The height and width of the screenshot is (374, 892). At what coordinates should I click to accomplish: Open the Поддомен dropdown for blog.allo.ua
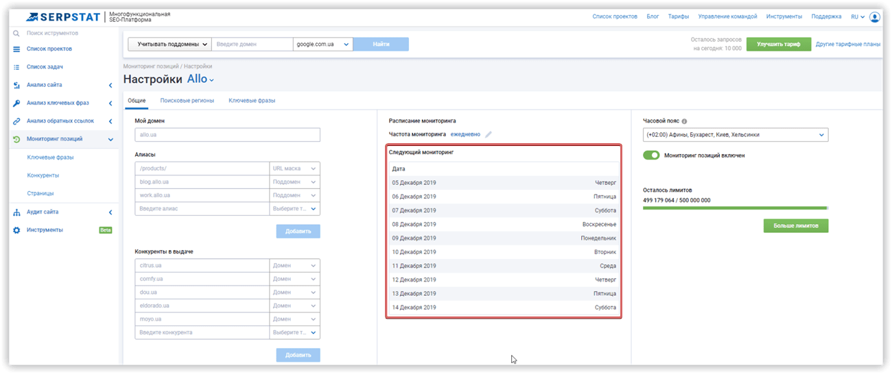click(x=295, y=182)
